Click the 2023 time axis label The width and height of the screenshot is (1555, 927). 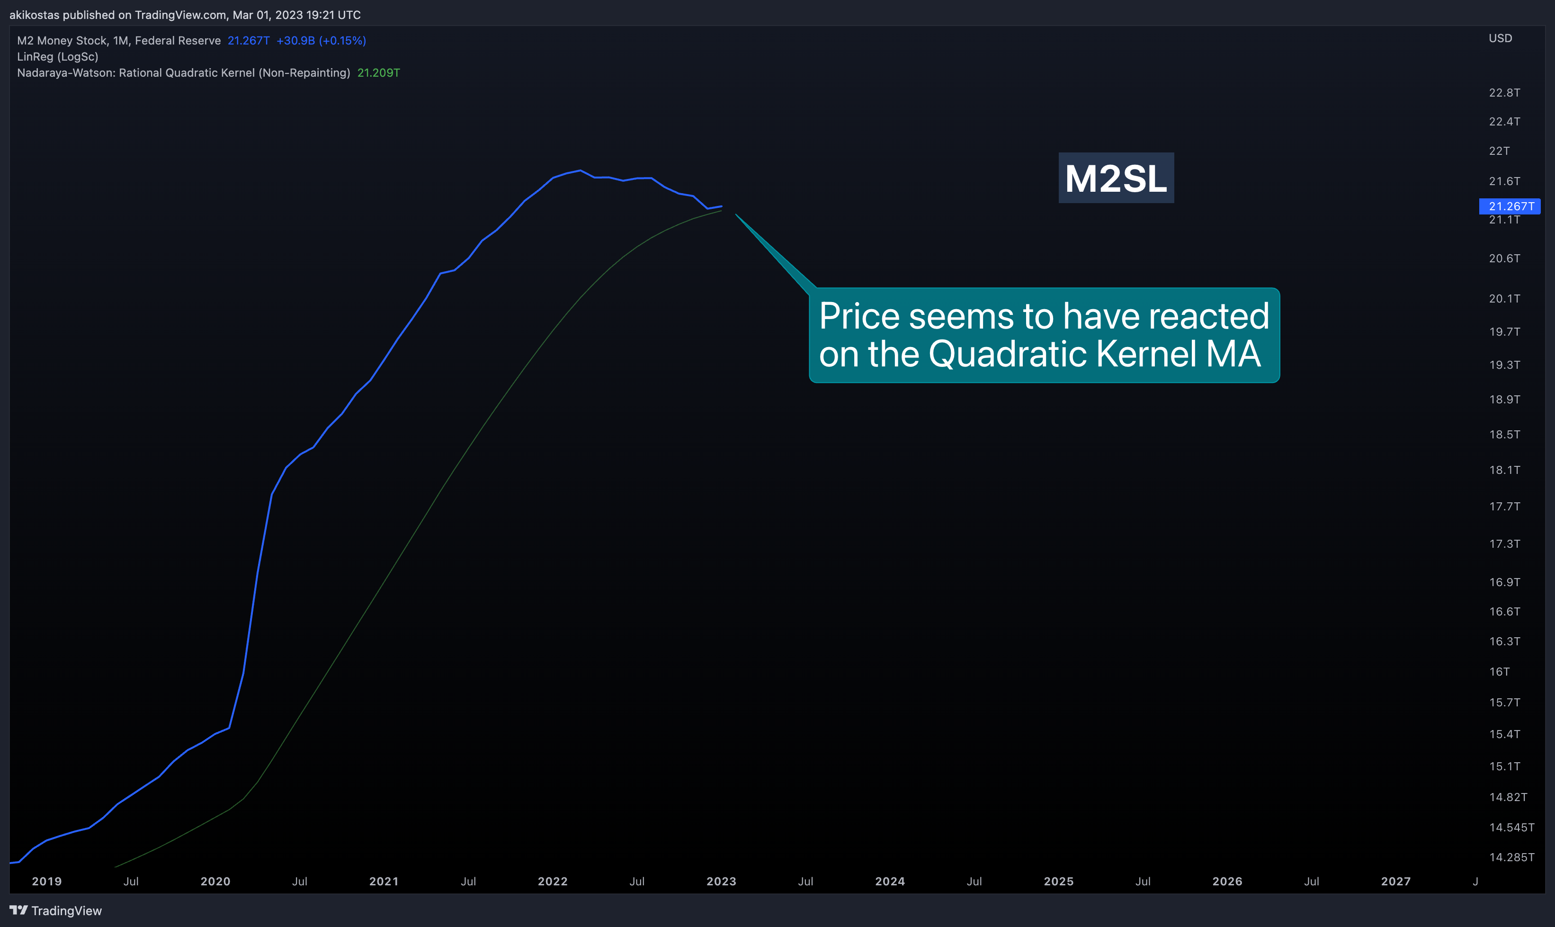[x=722, y=882]
